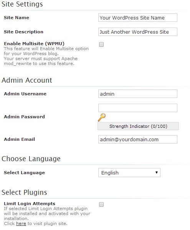Click the empty Admin Password field

click(x=138, y=108)
